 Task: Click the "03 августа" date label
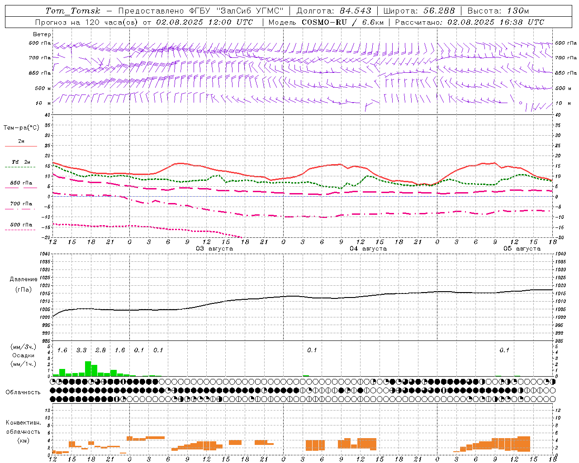pos(214,249)
